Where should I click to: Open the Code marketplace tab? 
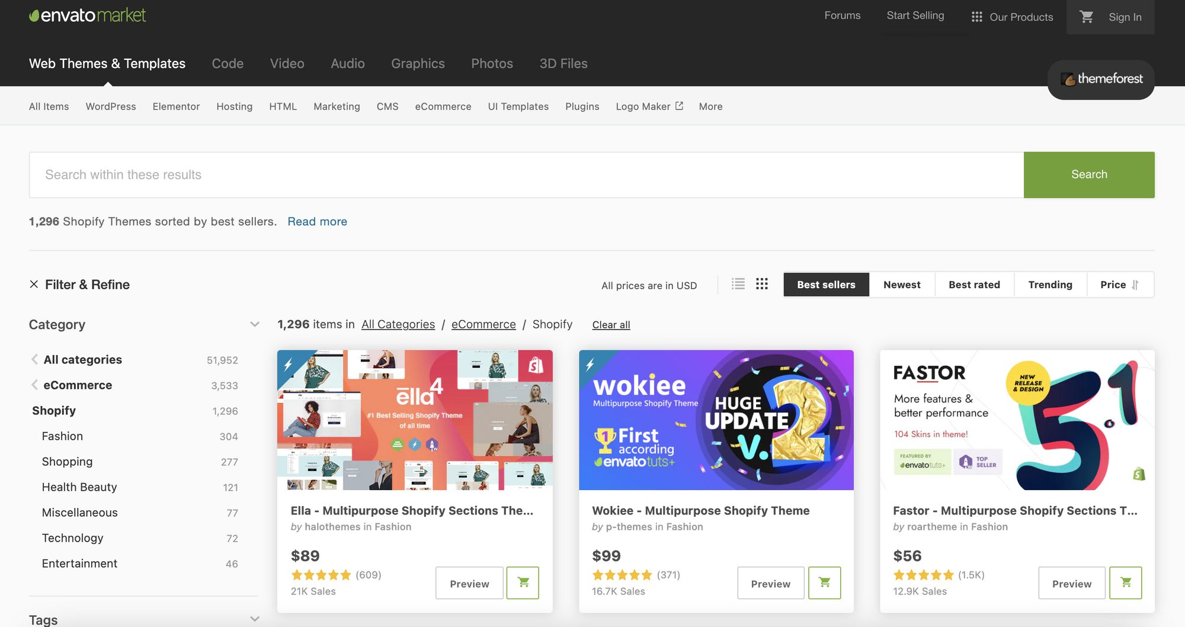pos(228,63)
